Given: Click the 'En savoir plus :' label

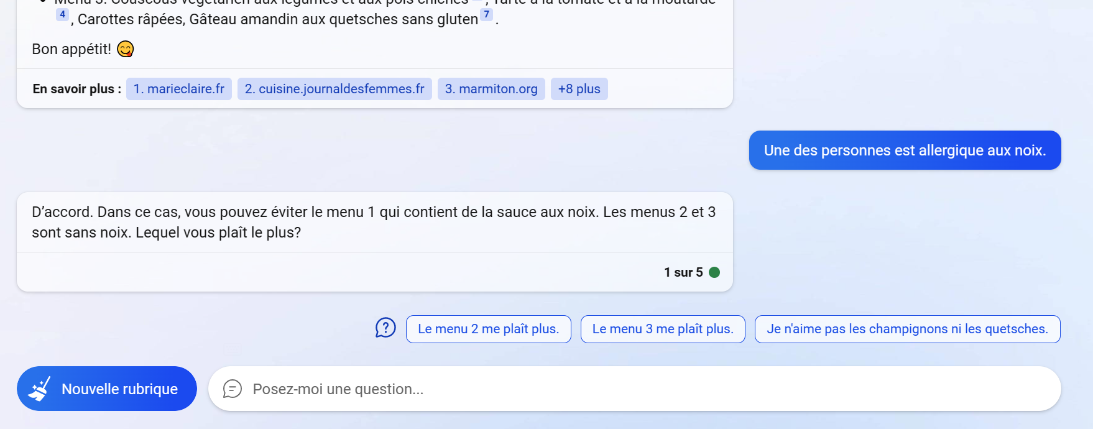Looking at the screenshot, I should tap(76, 89).
